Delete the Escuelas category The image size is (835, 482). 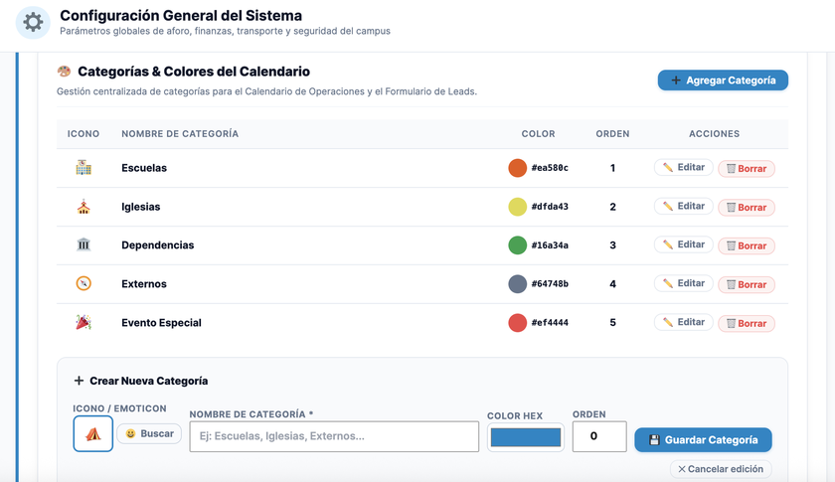tap(747, 168)
